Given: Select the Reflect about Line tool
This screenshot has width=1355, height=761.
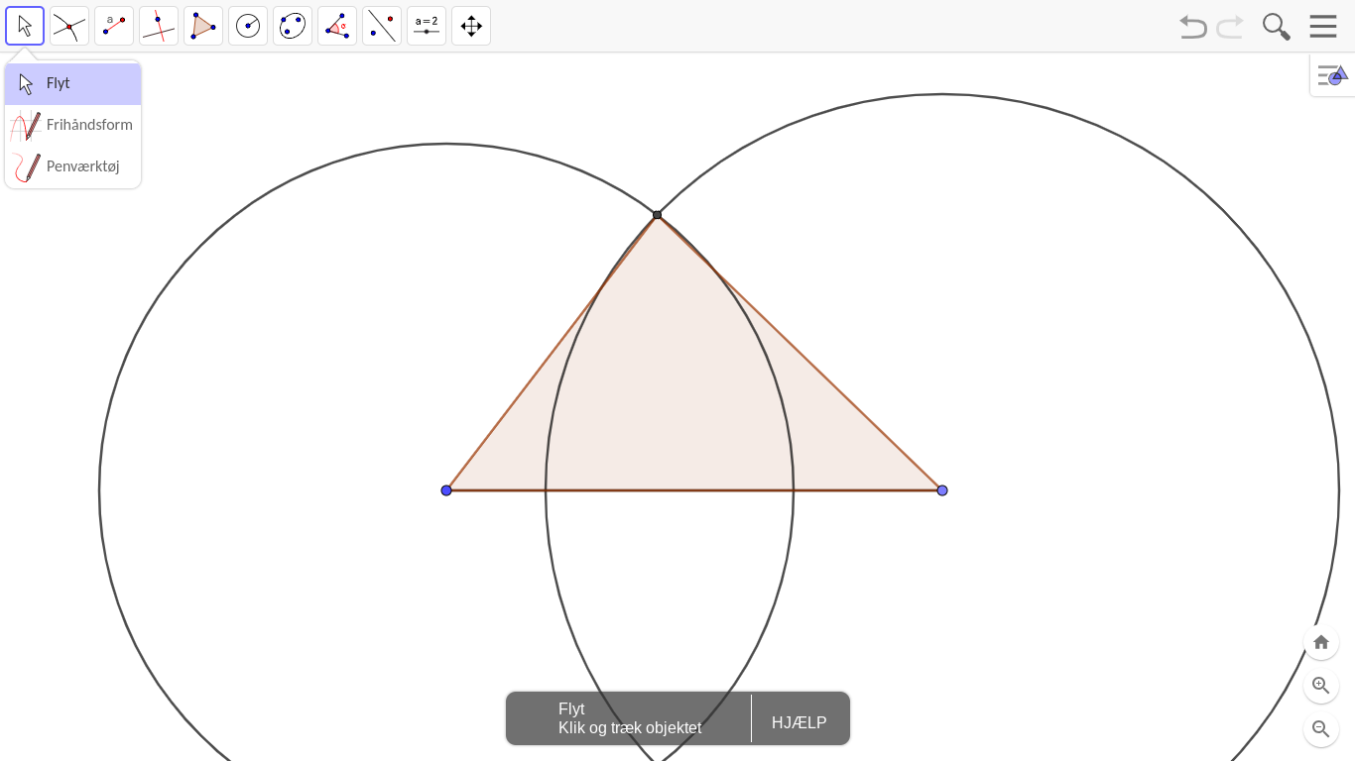Looking at the screenshot, I should [382, 26].
